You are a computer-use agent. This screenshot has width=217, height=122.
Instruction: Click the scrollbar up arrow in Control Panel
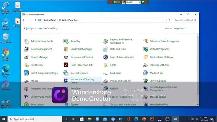pos(198,35)
